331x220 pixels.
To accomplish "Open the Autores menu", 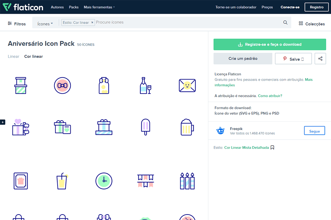I will tap(57, 7).
